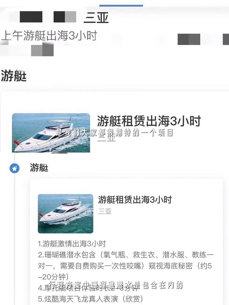The width and height of the screenshot is (229, 305).
Task: Tap the blue handle bar at top
Action: click(x=121, y=6)
